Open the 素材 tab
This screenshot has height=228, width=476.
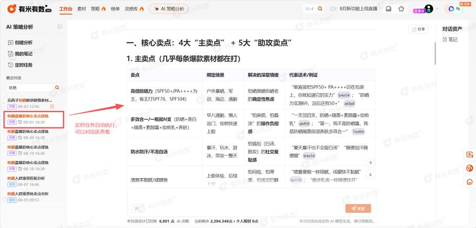(82, 9)
